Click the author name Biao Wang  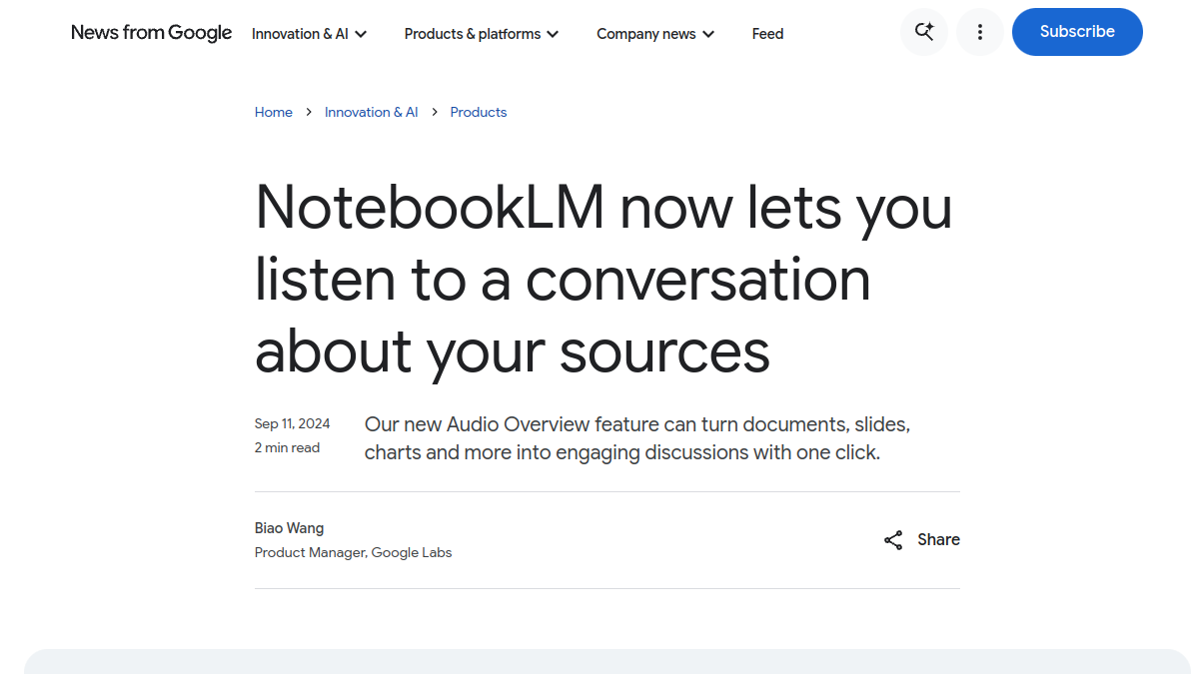point(289,528)
